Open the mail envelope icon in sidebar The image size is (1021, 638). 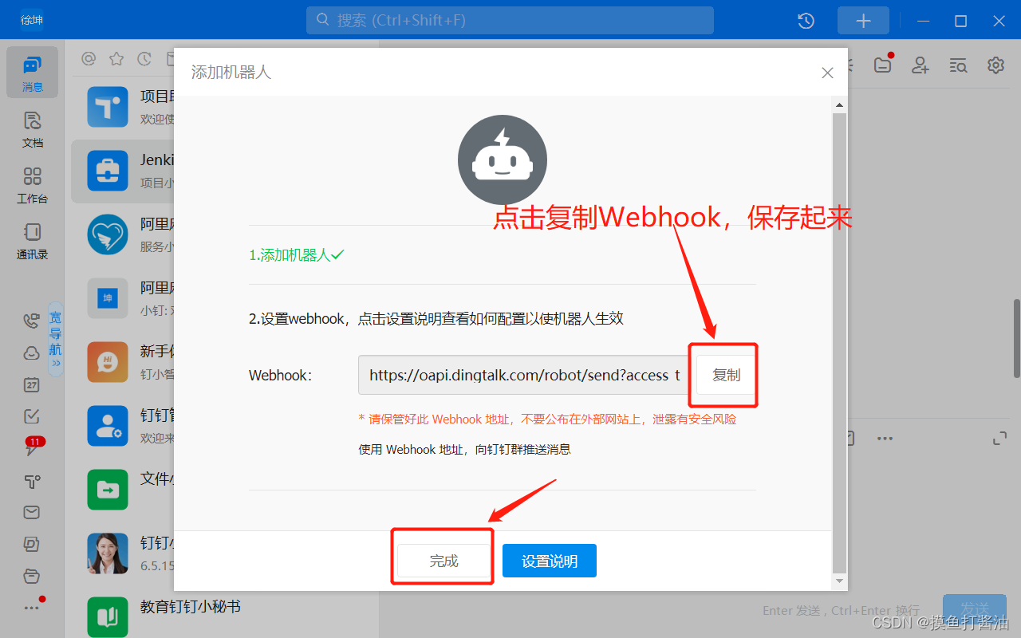(32, 512)
